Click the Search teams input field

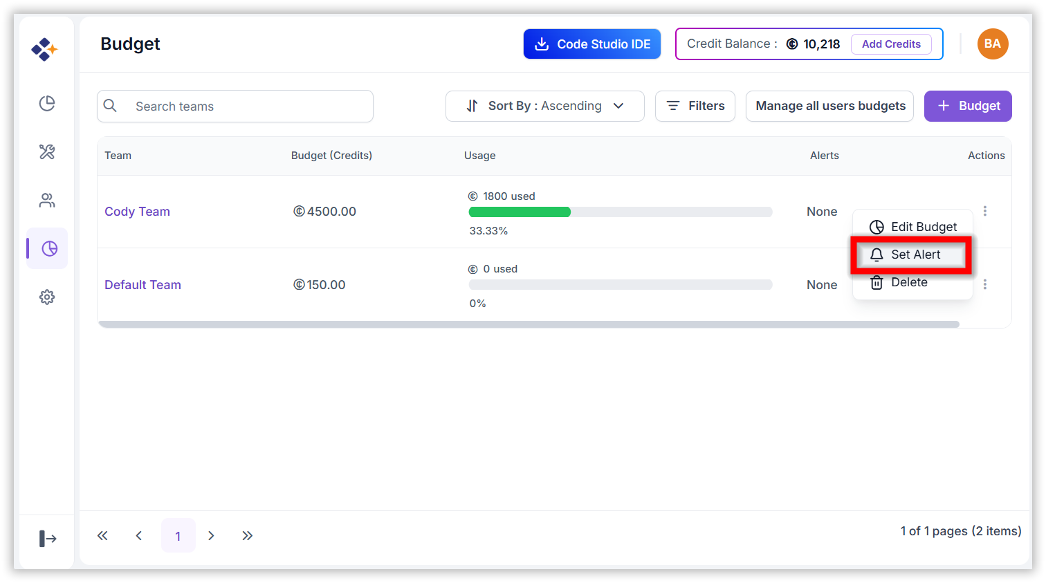point(235,106)
